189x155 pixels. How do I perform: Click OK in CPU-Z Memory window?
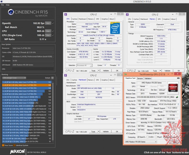click(179, 71)
